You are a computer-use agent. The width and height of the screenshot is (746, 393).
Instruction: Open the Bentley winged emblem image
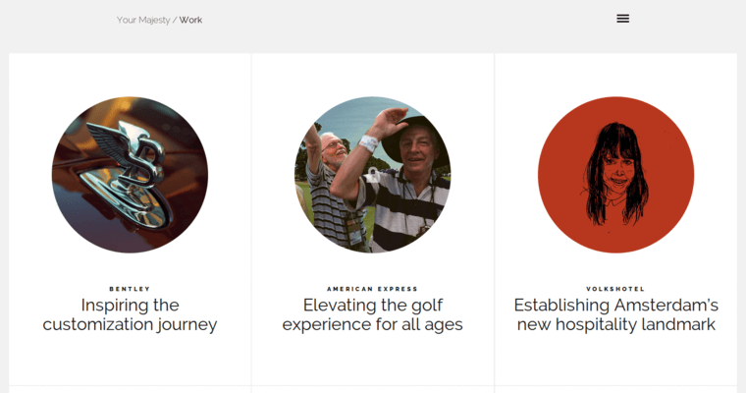[130, 175]
